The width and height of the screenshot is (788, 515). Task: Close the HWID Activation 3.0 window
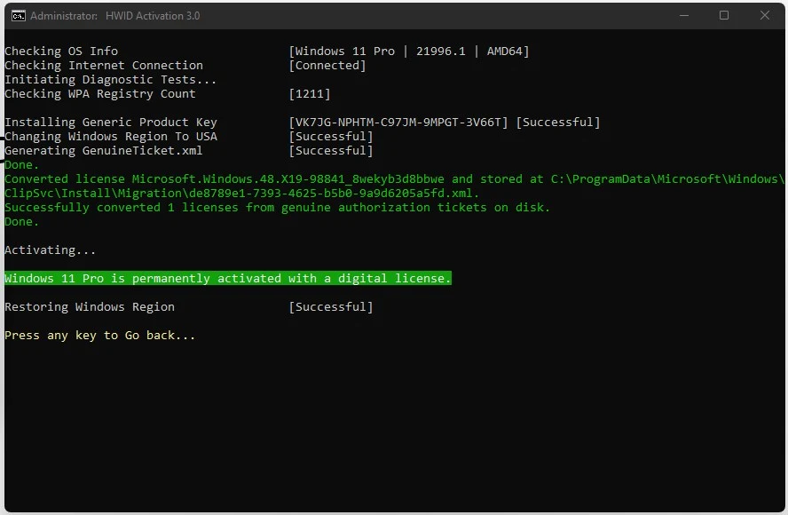pos(765,16)
